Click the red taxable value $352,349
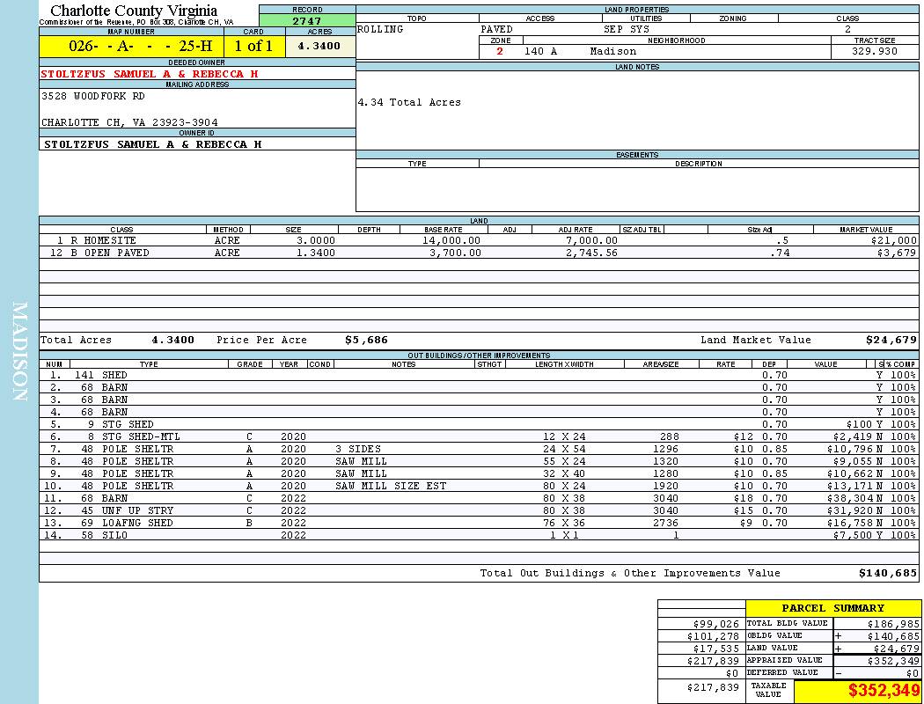Viewport: 924px width, 704px height. click(883, 691)
